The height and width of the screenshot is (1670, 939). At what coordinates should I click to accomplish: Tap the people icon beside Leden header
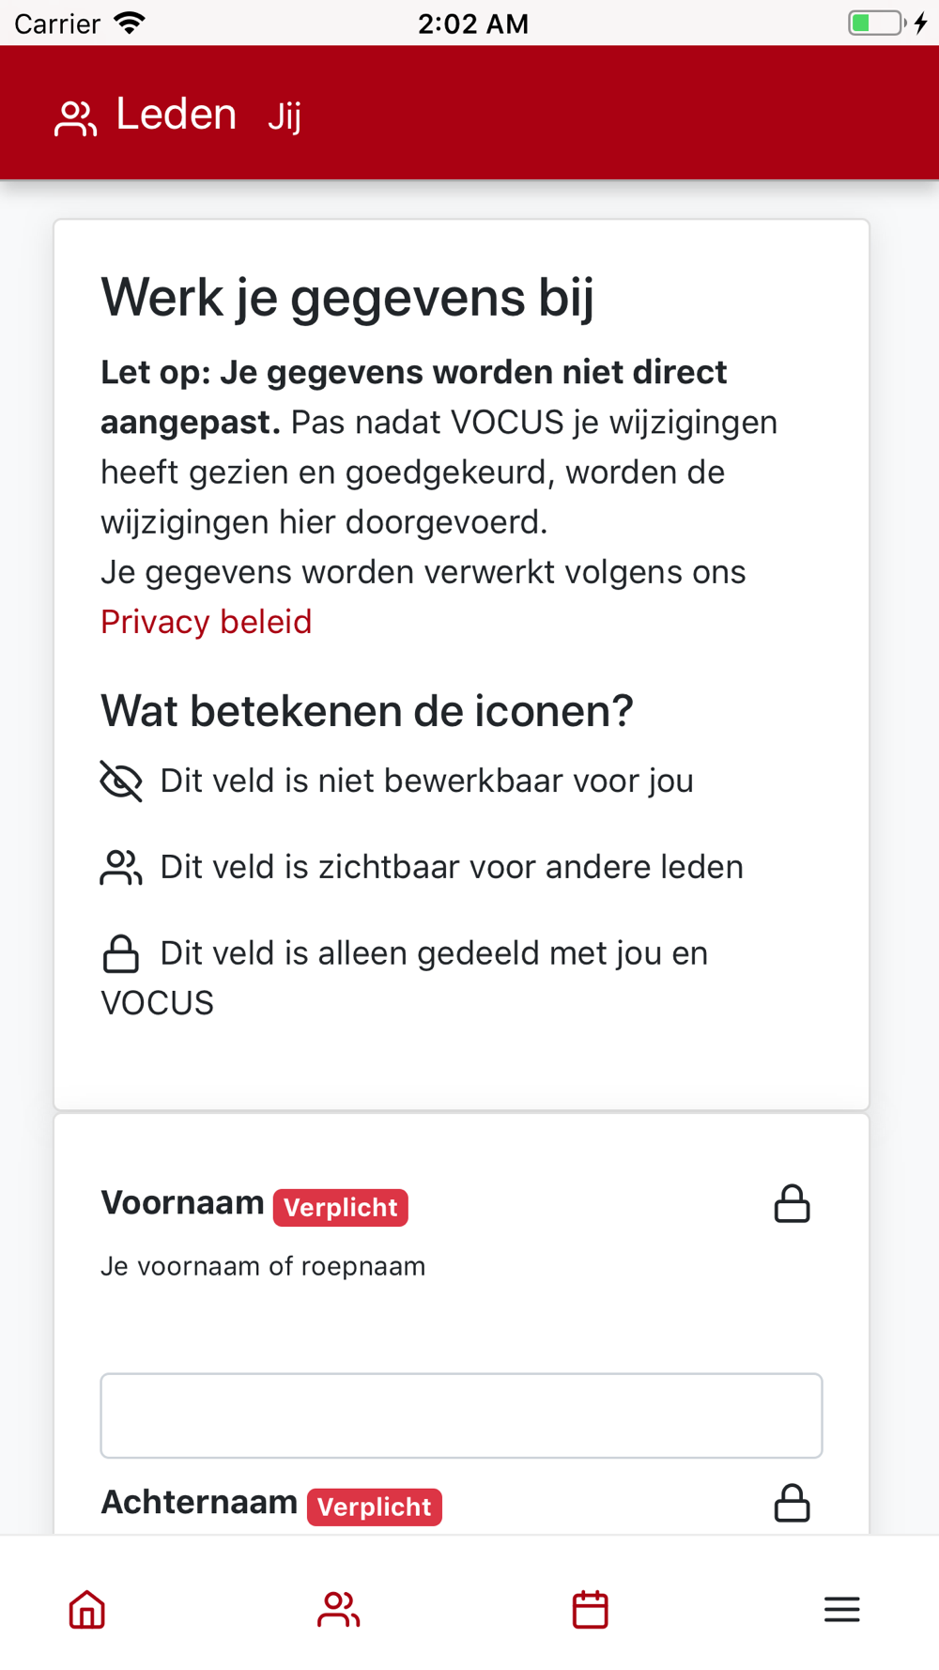point(76,118)
